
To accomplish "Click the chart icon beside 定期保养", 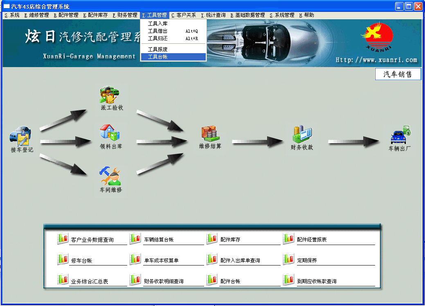I will click(288, 259).
